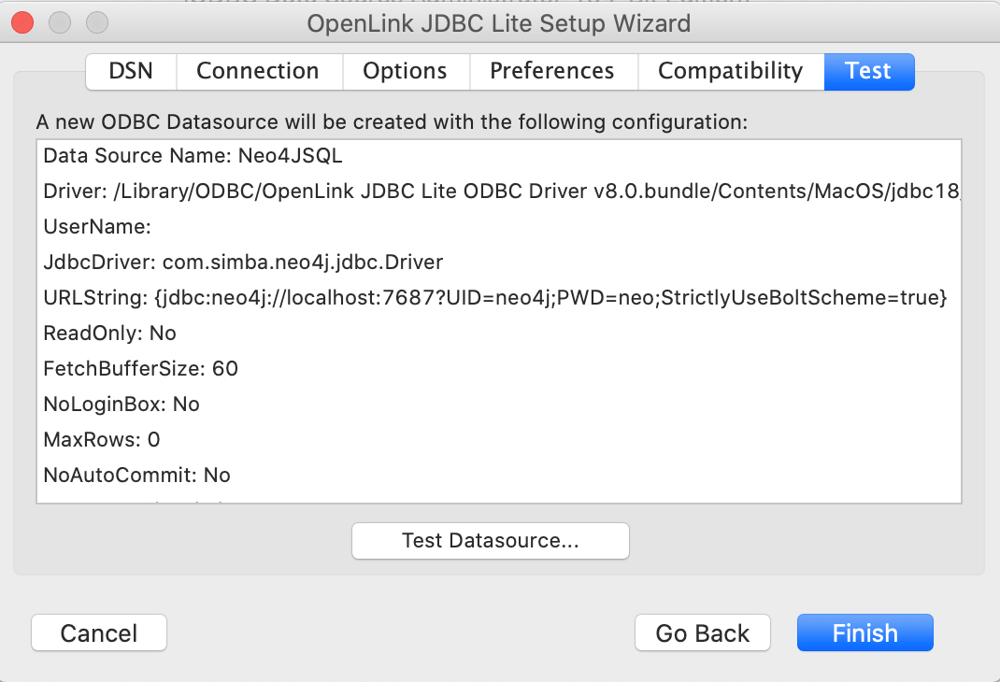1000x682 pixels.
Task: Select the UserName configuration line
Action: pyautogui.click(x=97, y=227)
